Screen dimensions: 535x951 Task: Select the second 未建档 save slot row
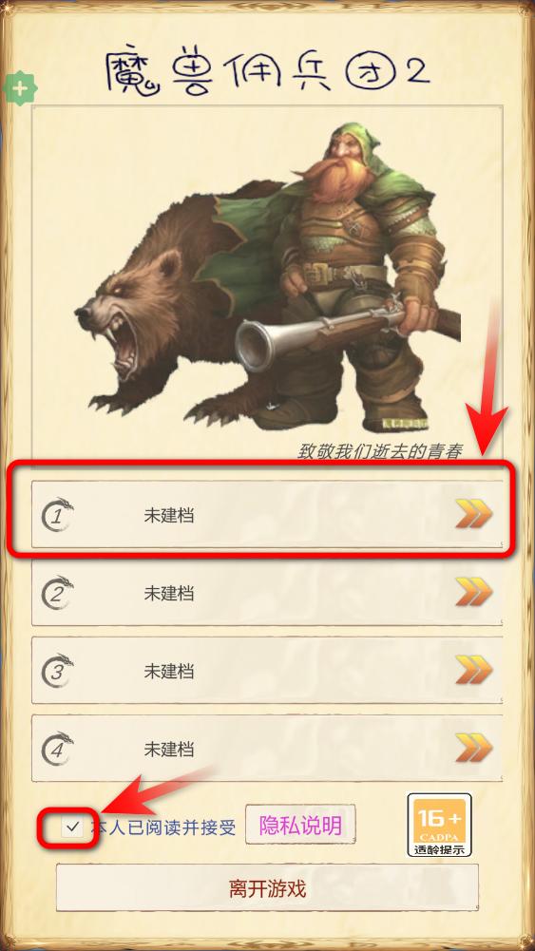(x=267, y=593)
